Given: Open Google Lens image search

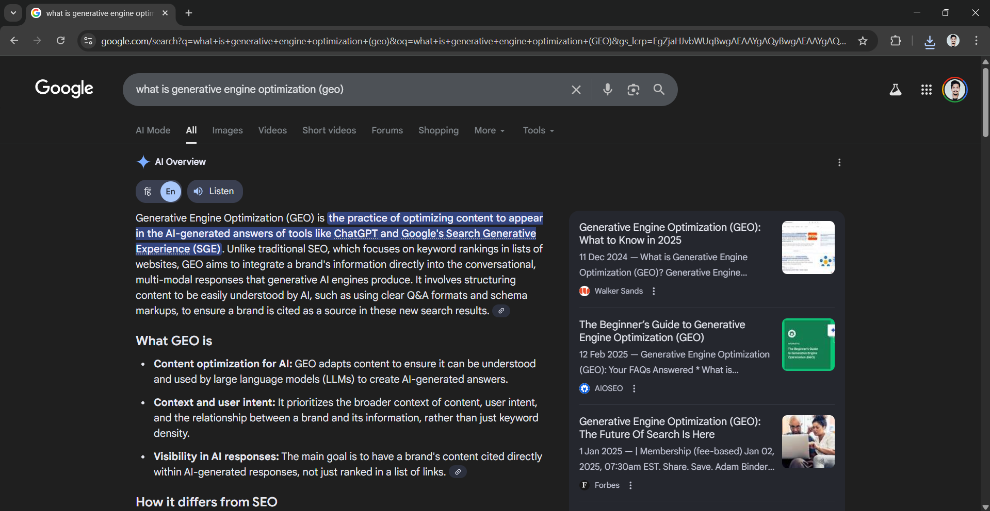Looking at the screenshot, I should point(634,89).
